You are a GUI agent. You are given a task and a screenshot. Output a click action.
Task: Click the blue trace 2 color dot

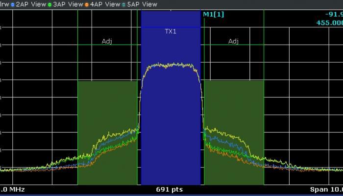(x=13, y=4)
